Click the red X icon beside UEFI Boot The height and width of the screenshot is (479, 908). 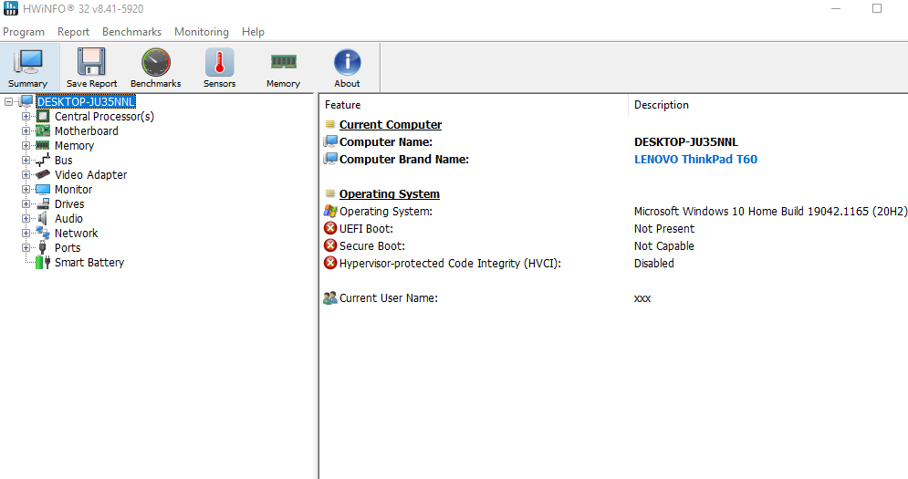(330, 228)
